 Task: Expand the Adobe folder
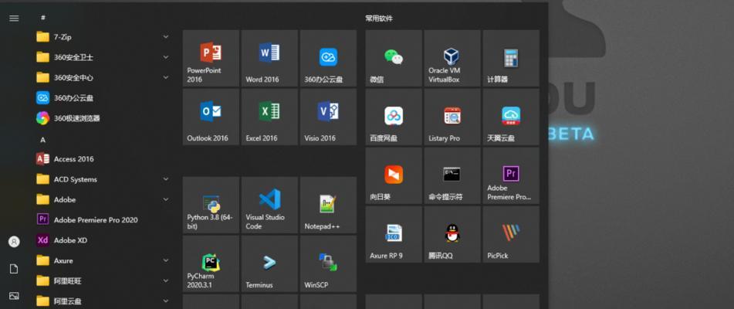pyautogui.click(x=103, y=199)
